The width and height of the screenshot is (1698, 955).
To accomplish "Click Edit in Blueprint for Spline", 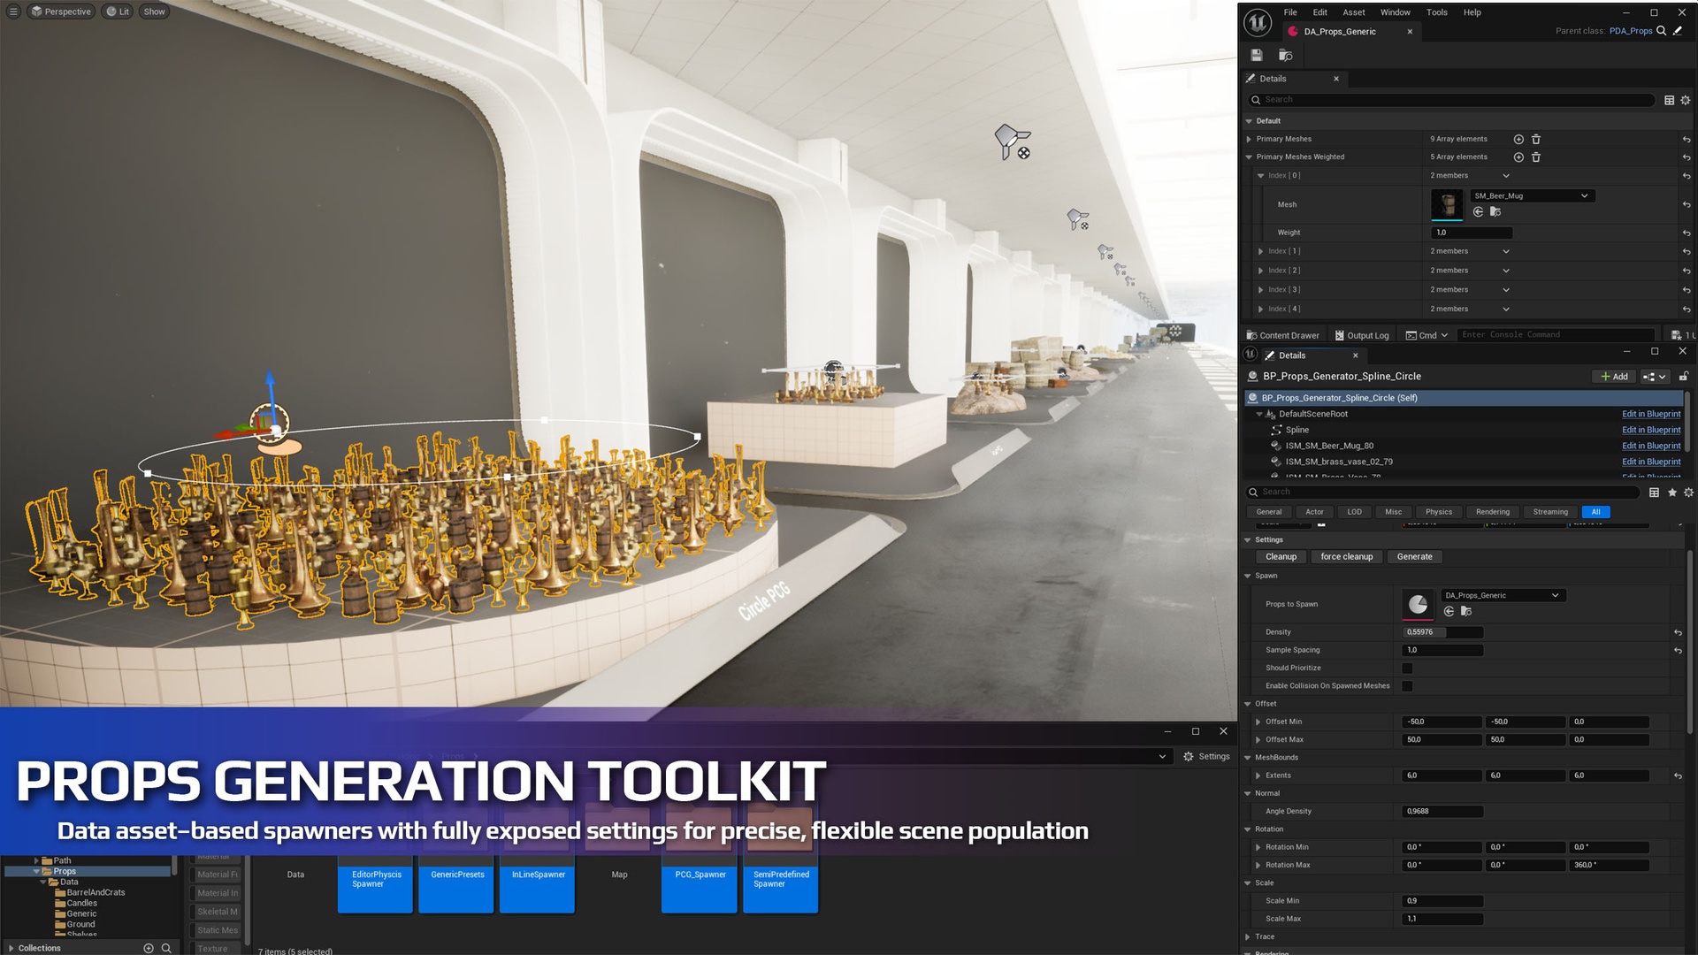I will [x=1651, y=430].
